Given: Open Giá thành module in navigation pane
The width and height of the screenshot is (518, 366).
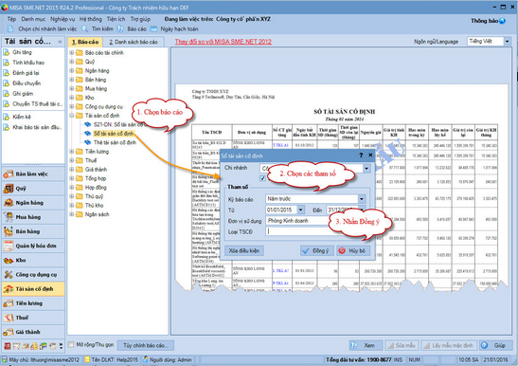Looking at the screenshot, I should [x=33, y=332].
